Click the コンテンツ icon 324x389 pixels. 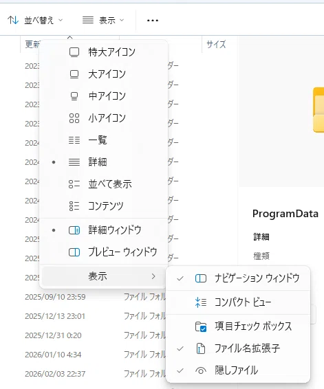click(74, 206)
